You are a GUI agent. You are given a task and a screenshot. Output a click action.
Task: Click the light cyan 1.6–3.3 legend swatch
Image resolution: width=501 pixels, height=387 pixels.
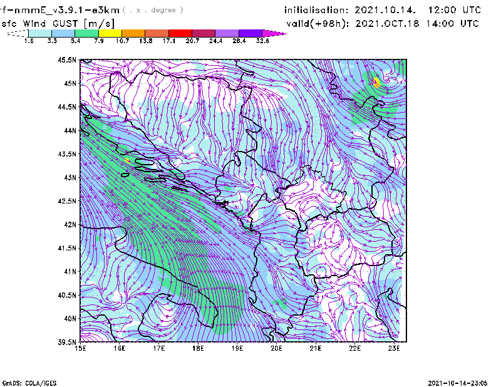coord(40,33)
